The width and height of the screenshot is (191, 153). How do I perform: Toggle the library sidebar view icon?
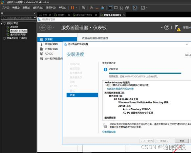pyautogui.click(x=110, y=8)
